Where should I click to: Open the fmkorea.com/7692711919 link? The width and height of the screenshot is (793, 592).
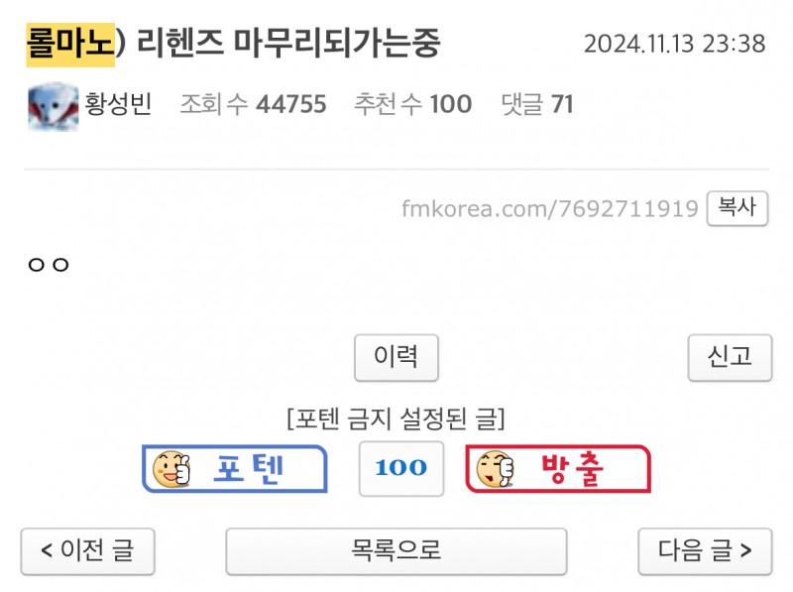click(x=550, y=209)
